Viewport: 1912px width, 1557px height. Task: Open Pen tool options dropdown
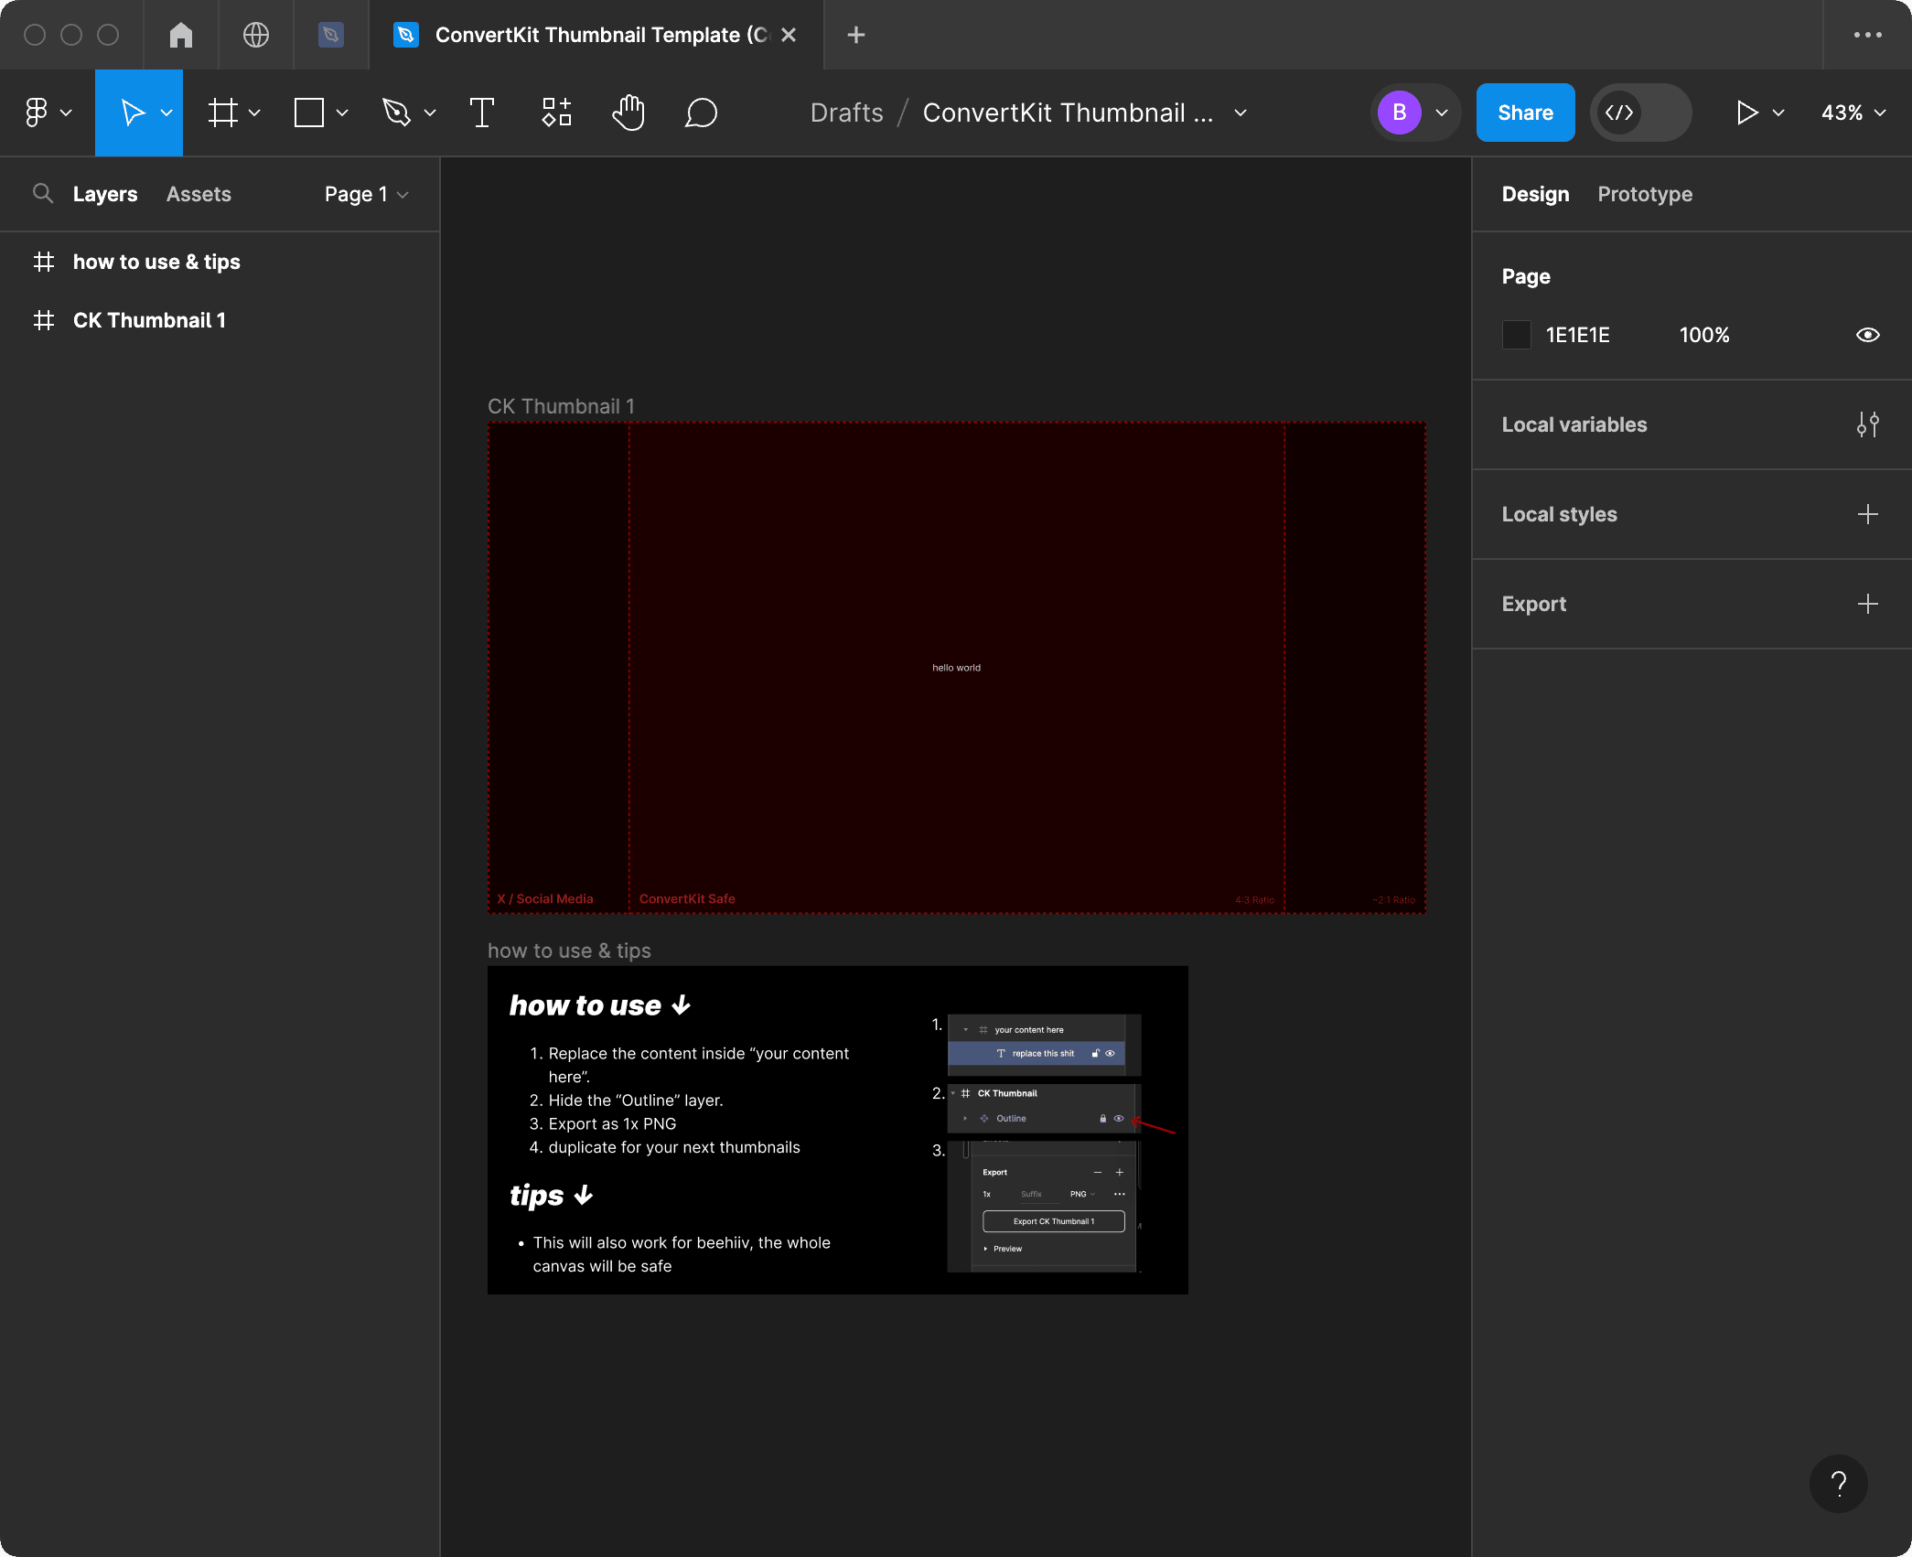point(430,113)
